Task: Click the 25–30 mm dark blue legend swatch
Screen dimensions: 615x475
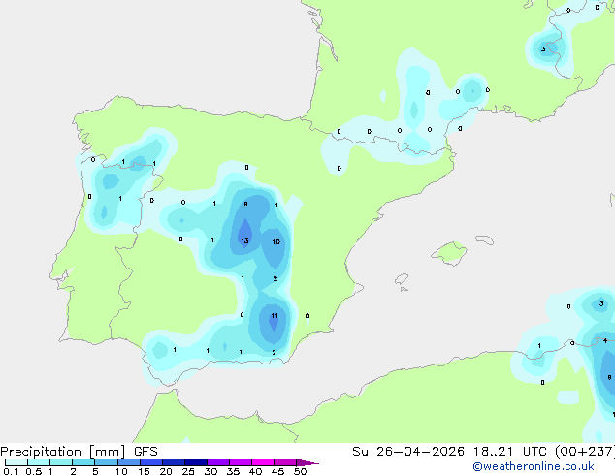Action: 196,462
